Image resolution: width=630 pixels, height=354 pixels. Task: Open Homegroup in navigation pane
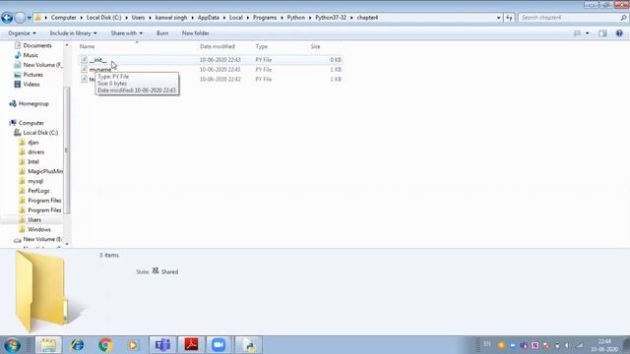33,103
